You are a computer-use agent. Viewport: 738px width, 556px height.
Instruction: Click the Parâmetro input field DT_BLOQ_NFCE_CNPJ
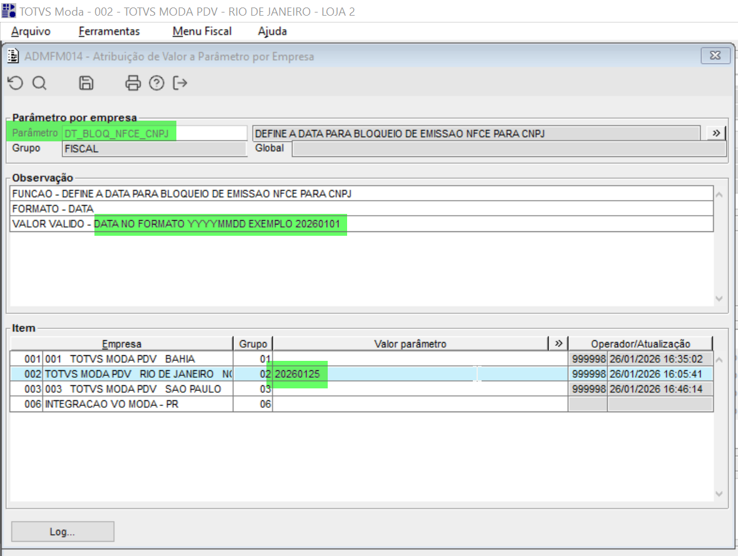[154, 134]
